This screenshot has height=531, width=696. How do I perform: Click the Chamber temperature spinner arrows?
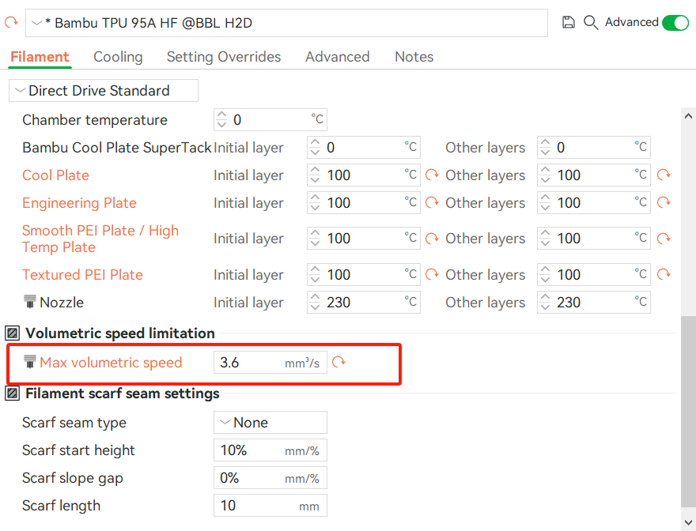click(x=221, y=120)
